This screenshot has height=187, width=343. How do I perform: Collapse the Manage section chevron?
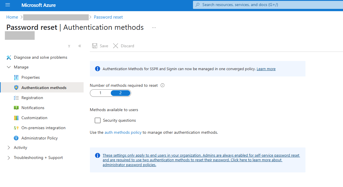tap(9, 67)
